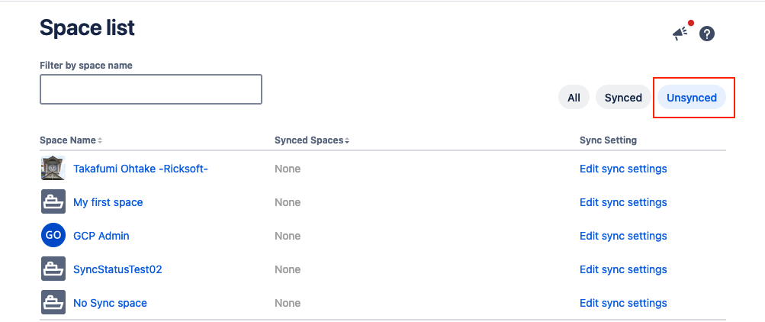Screen dimensions: 765x322
Task: Open the help question mark icon
Action: pos(707,34)
